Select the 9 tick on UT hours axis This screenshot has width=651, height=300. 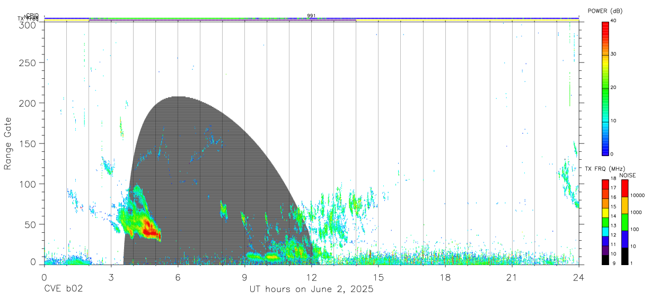(x=244, y=277)
